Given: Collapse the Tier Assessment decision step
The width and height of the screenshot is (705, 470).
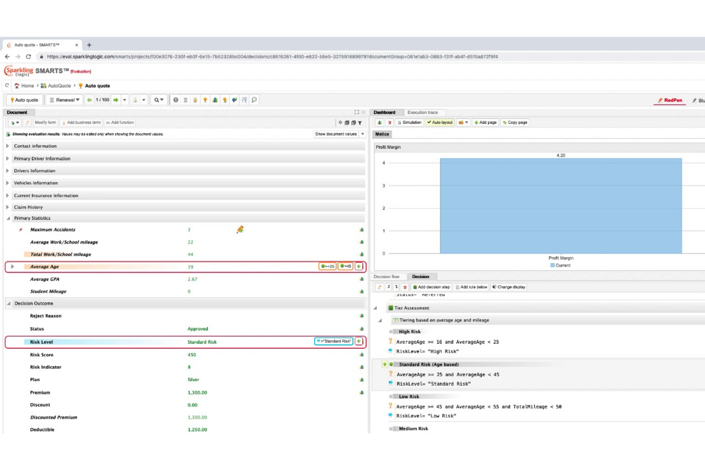Looking at the screenshot, I should (x=375, y=308).
